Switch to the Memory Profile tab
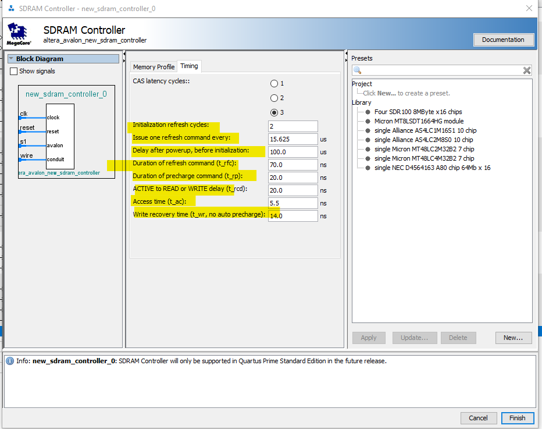The height and width of the screenshot is (429, 542). tap(153, 67)
